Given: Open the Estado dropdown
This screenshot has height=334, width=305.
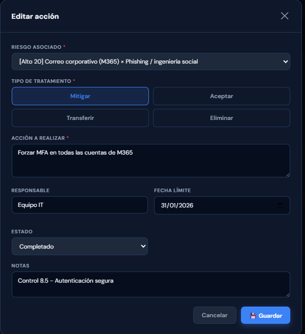Looking at the screenshot, I should click(80, 246).
